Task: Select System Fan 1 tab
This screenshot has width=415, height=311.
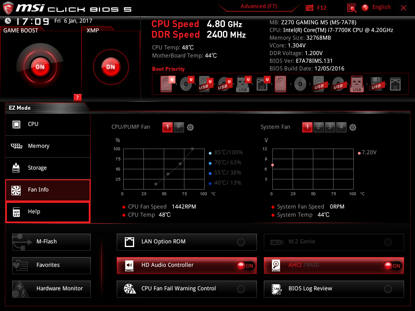Action: click(x=307, y=127)
